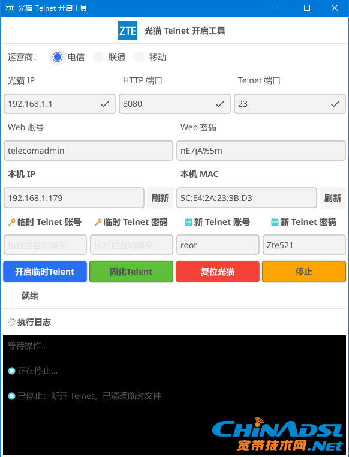Screen dimensions: 349x457
Task: Click the checkmark in the Telnet 端口 field
Action: tap(335, 104)
